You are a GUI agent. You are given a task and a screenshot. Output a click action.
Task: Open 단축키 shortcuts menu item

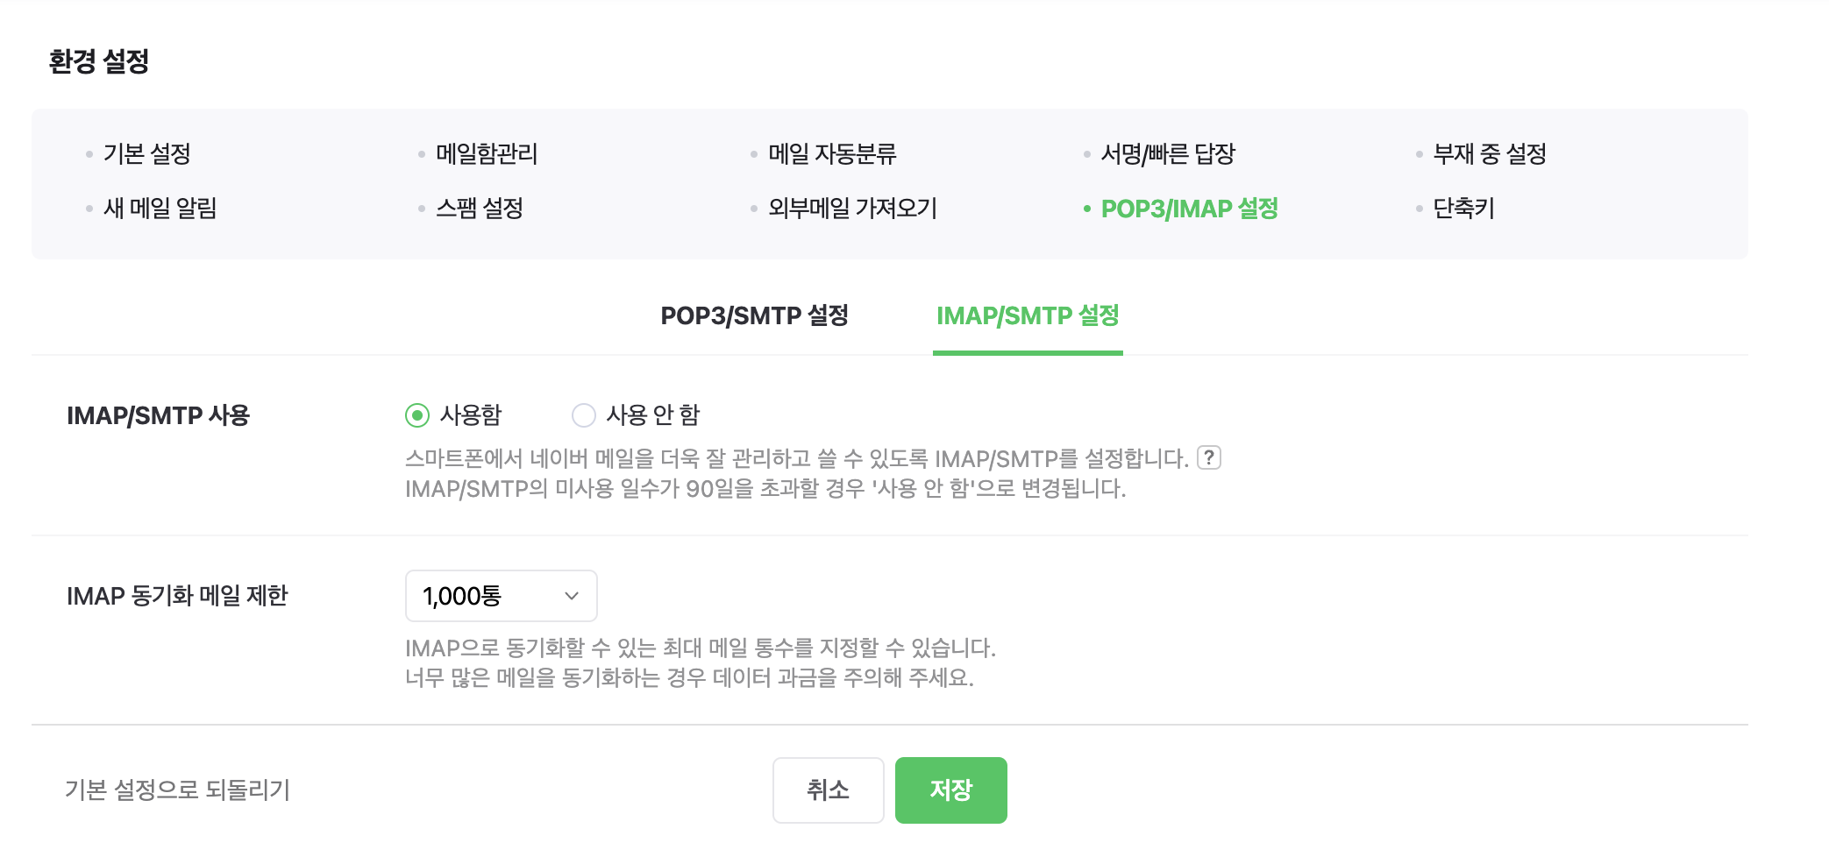[1463, 209]
